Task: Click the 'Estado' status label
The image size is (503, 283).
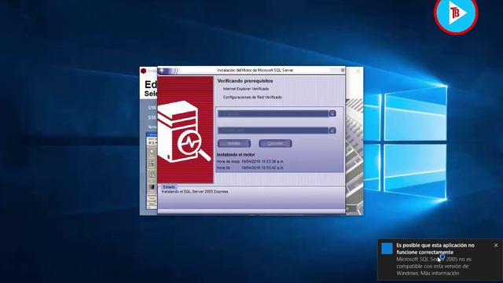Action: [x=169, y=187]
